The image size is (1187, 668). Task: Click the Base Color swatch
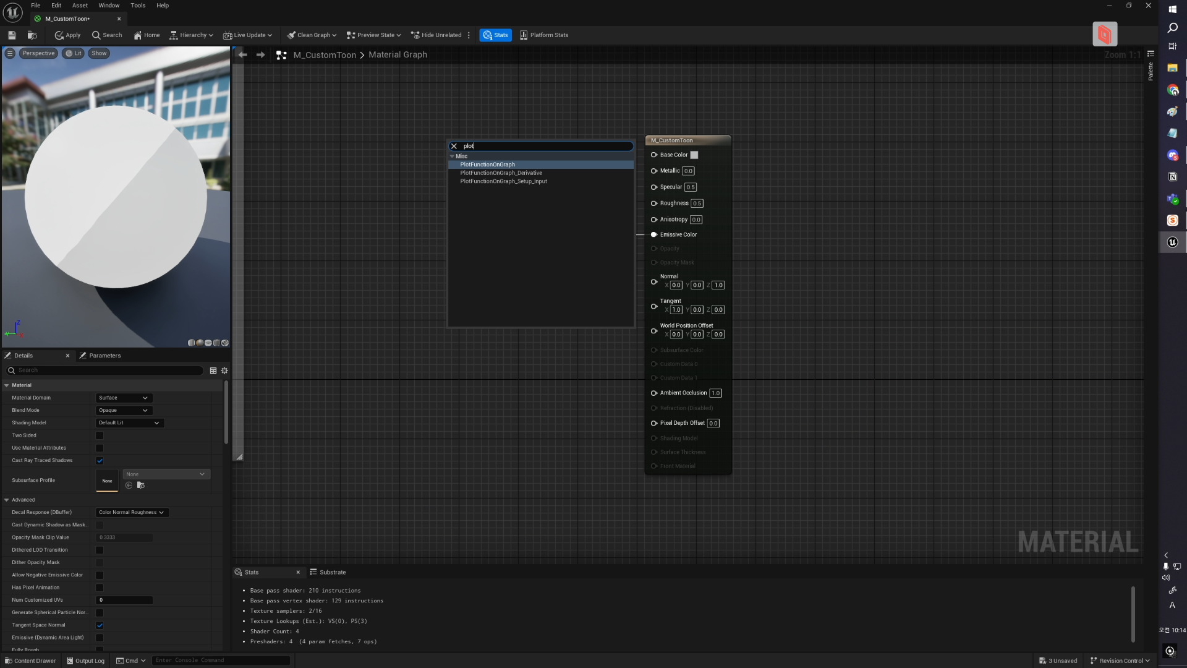[694, 155]
